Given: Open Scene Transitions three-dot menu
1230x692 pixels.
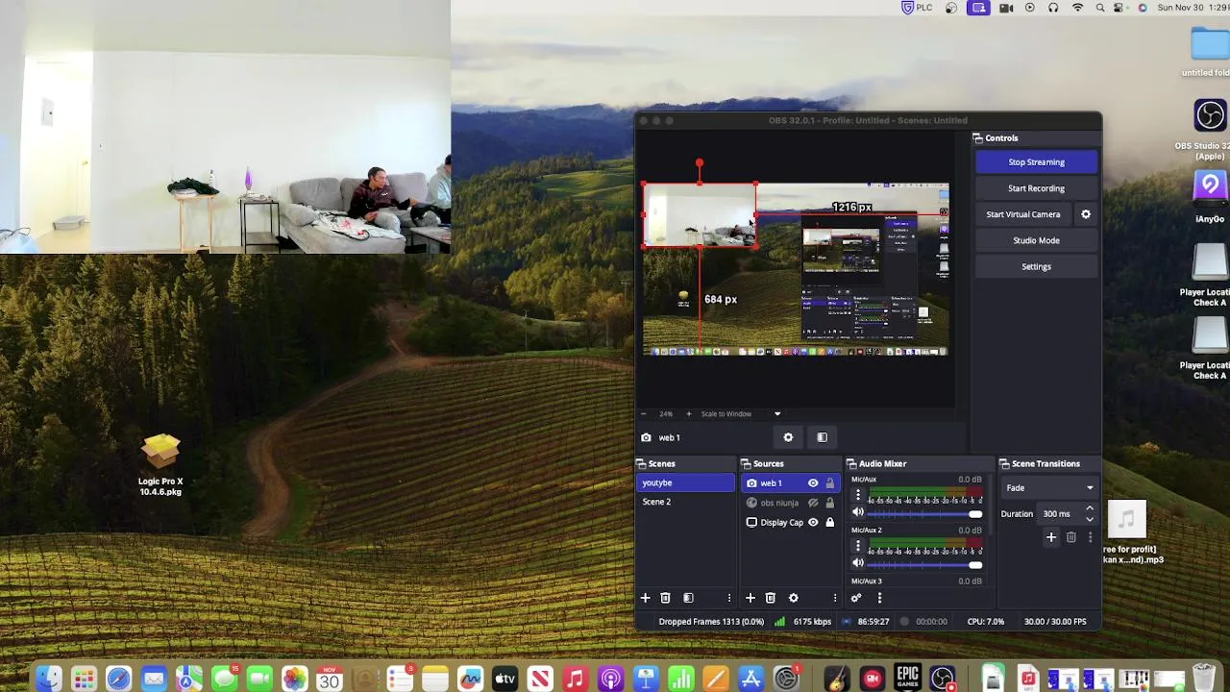Looking at the screenshot, I should pos(1090,537).
